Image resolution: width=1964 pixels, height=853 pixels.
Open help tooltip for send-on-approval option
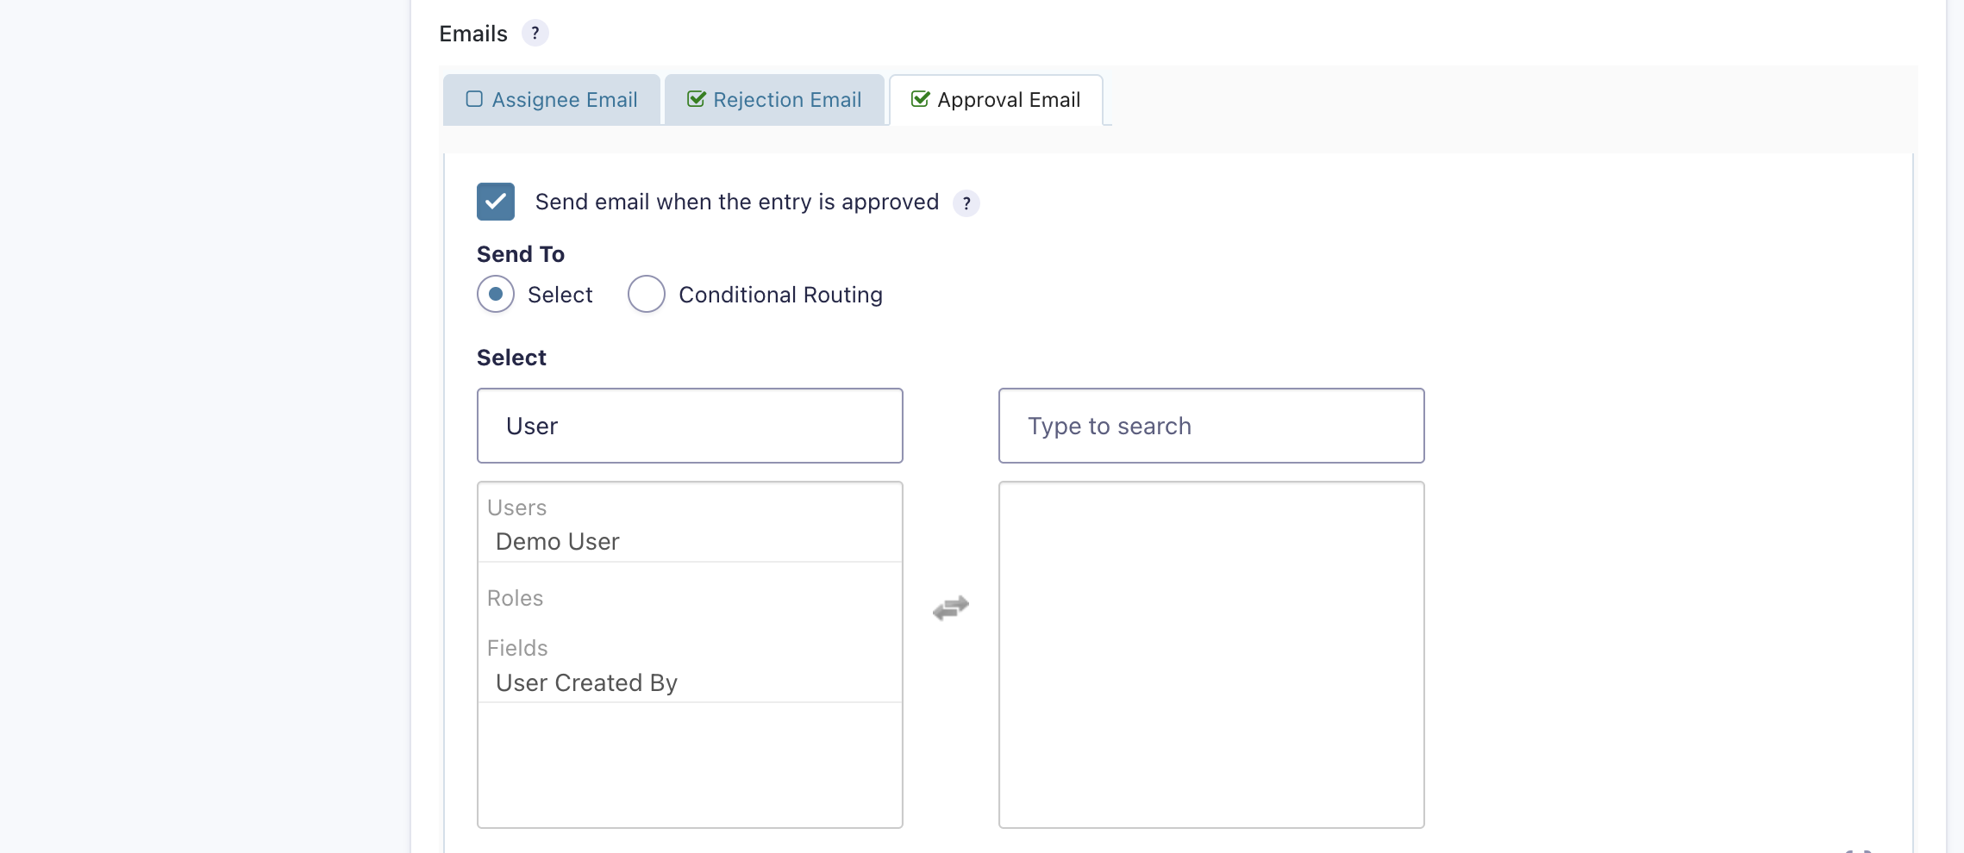pyautogui.click(x=966, y=203)
